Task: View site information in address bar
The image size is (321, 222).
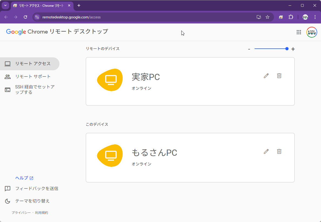Action: point(37,17)
